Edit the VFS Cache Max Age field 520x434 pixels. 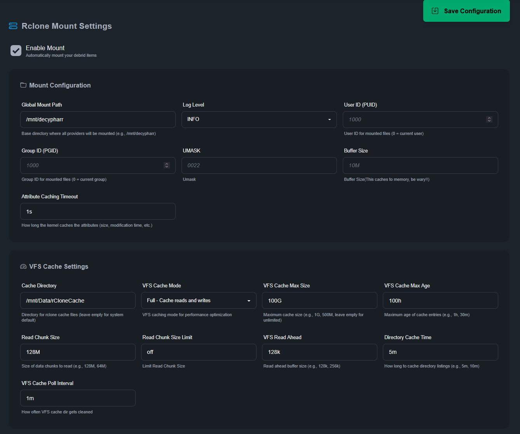point(440,301)
